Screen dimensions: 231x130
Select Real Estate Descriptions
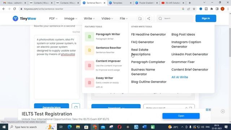click(x=141, y=52)
